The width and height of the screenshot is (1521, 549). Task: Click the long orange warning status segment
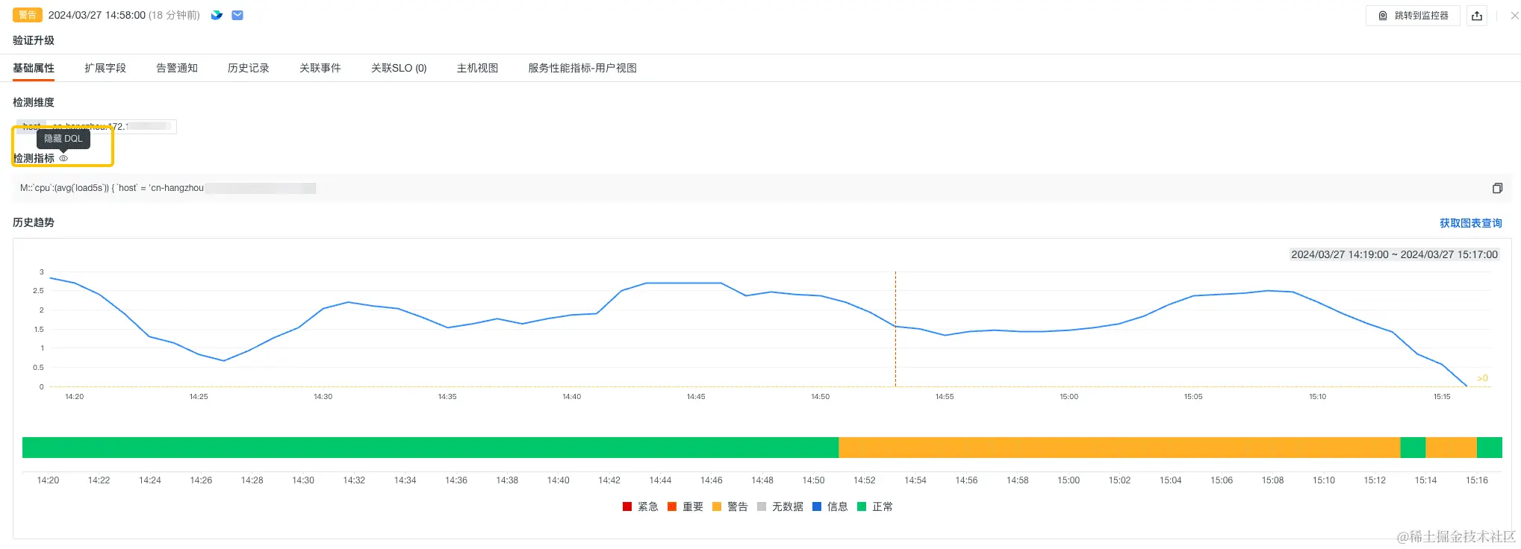pyautogui.click(x=1119, y=448)
